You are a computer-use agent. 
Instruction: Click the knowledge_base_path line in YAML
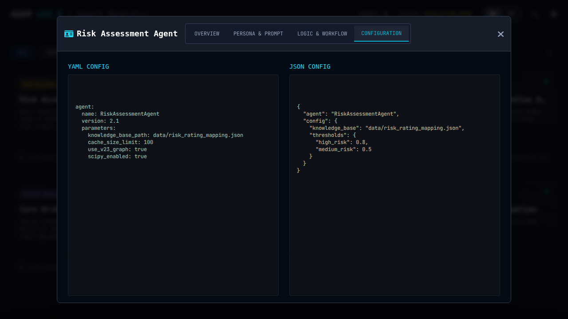click(165, 135)
